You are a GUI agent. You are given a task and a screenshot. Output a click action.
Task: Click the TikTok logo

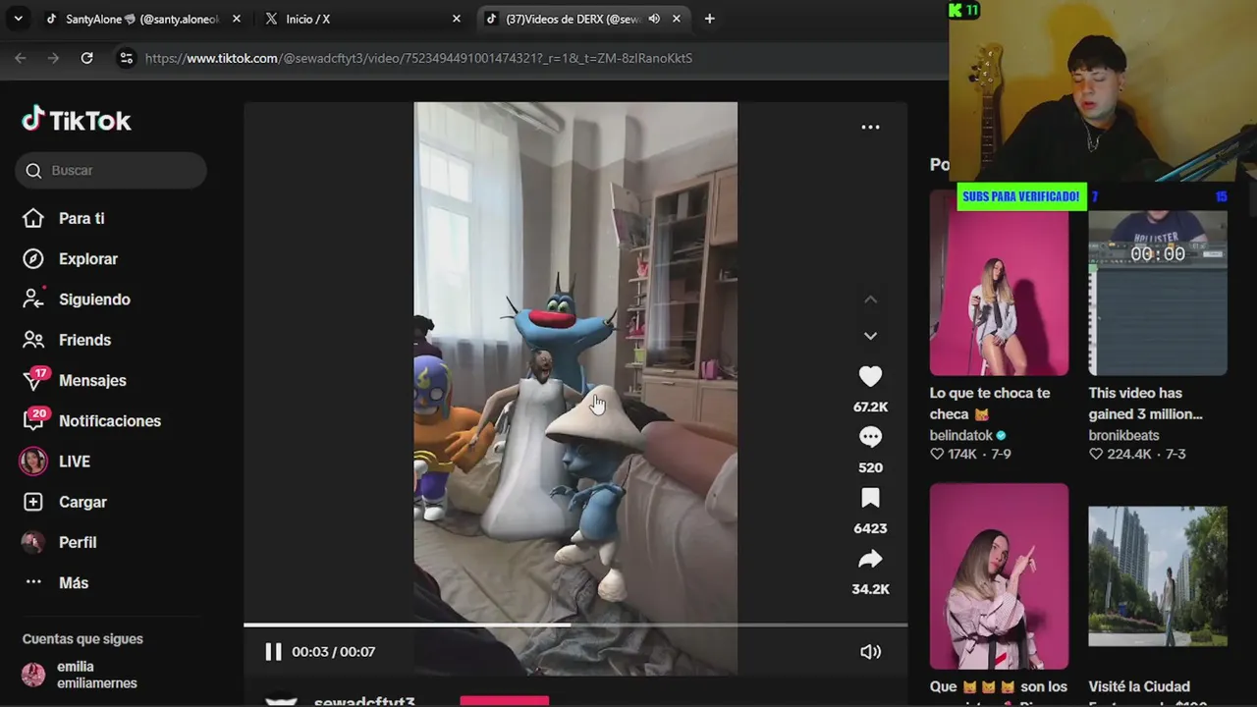click(x=77, y=120)
